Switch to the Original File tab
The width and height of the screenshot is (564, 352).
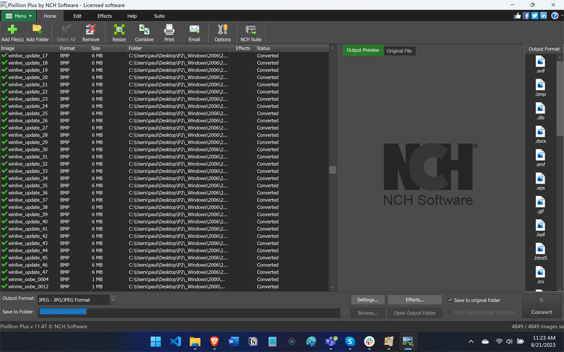[399, 51]
